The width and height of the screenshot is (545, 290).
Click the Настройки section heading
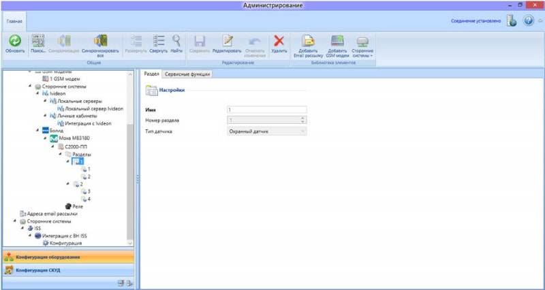[172, 91]
